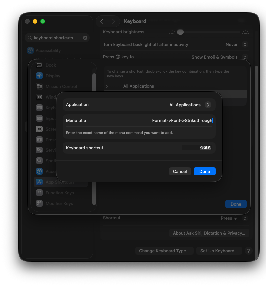Expand the All Applications row
This screenshot has height=286, width=278.
pos(107,86)
